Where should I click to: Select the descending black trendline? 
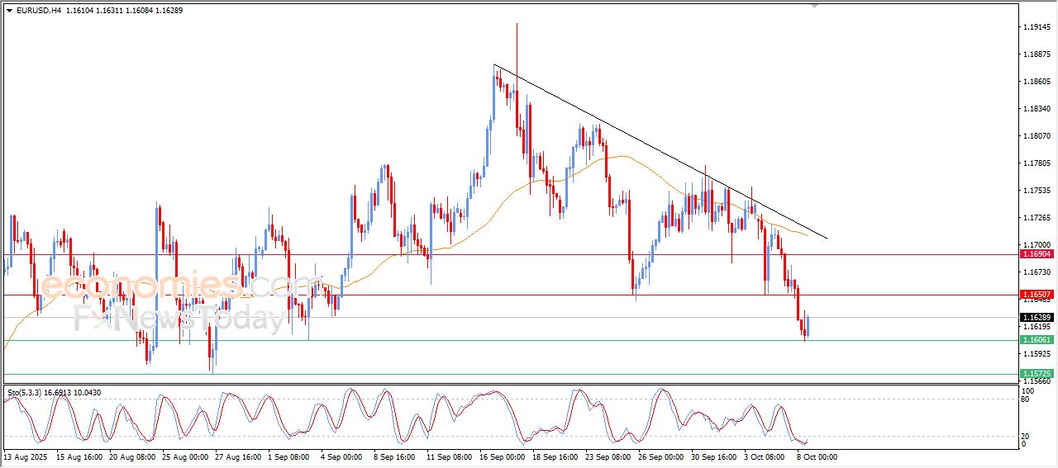click(x=661, y=152)
